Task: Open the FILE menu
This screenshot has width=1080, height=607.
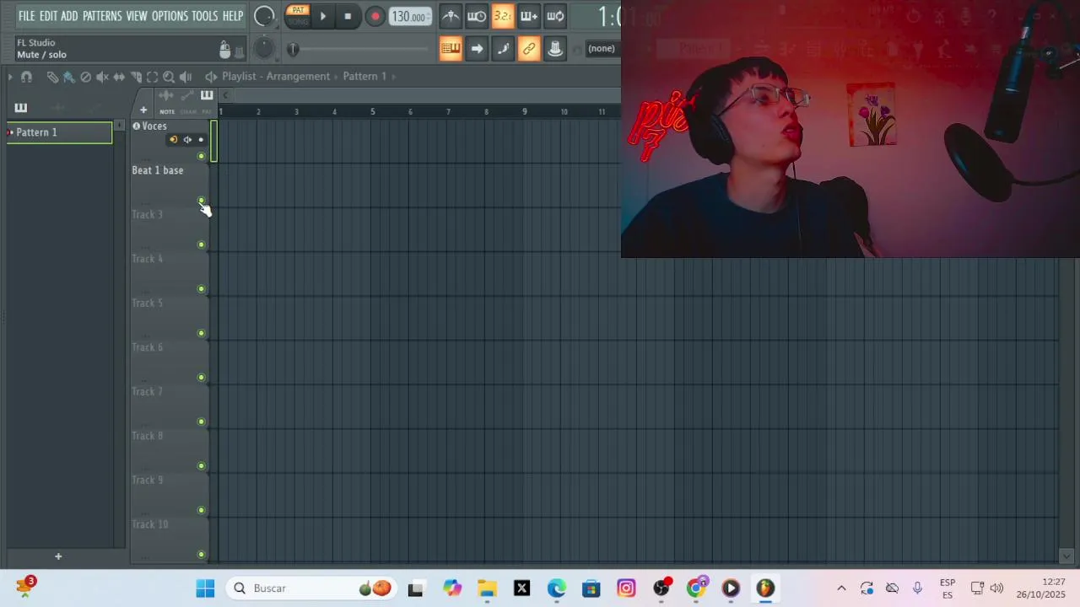Action: [26, 16]
